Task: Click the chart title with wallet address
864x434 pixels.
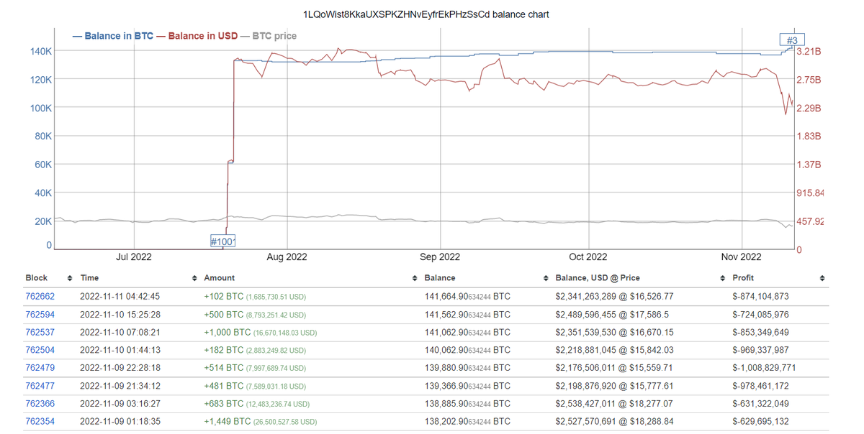Action: pyautogui.click(x=426, y=14)
